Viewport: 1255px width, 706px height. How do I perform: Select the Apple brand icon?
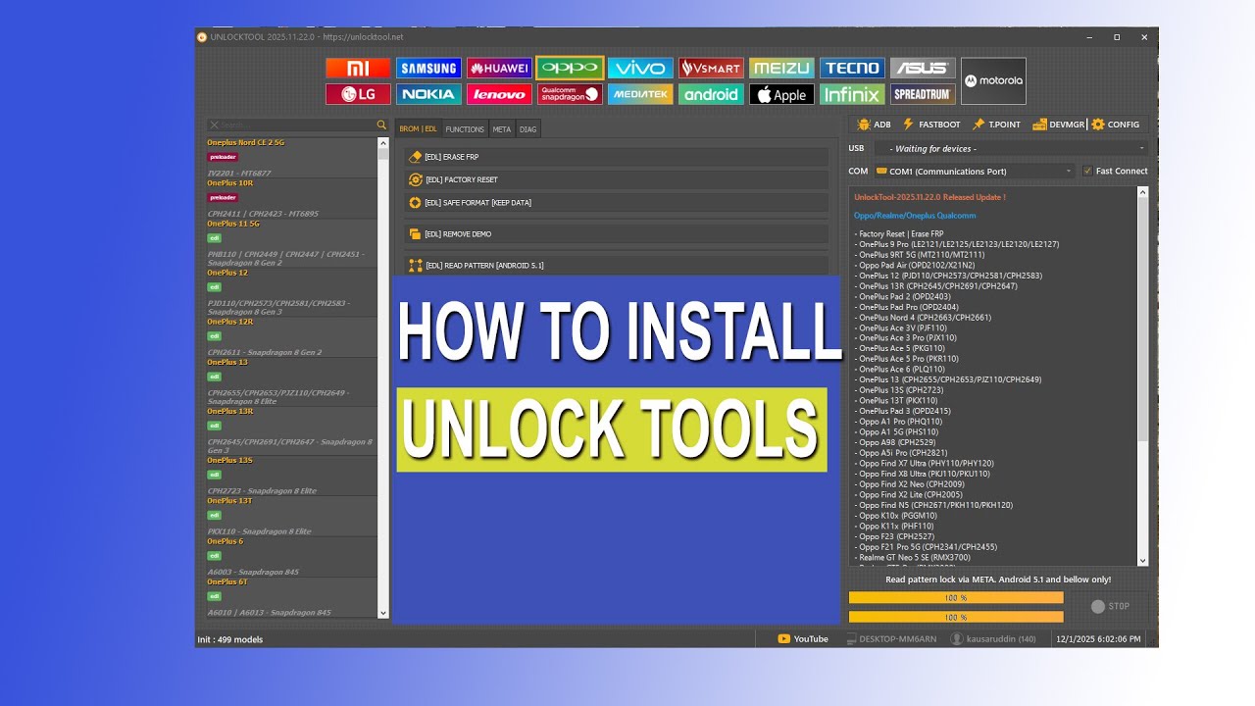[781, 94]
